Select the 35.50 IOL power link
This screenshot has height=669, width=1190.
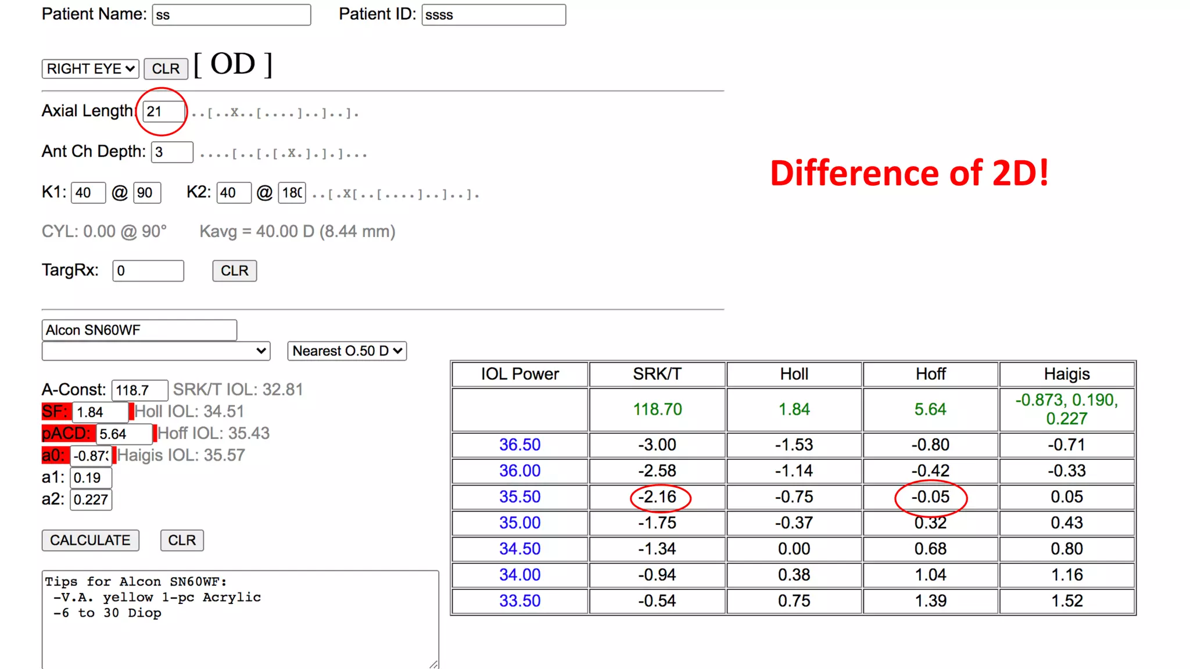(519, 497)
